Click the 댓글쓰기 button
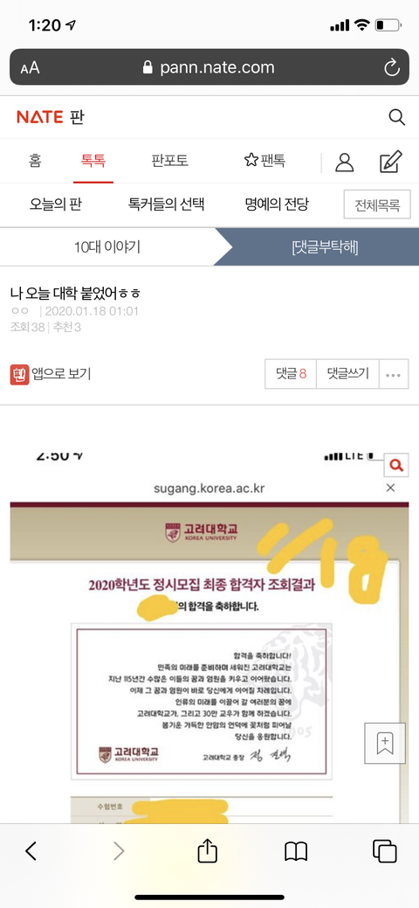419x908 pixels. [347, 374]
